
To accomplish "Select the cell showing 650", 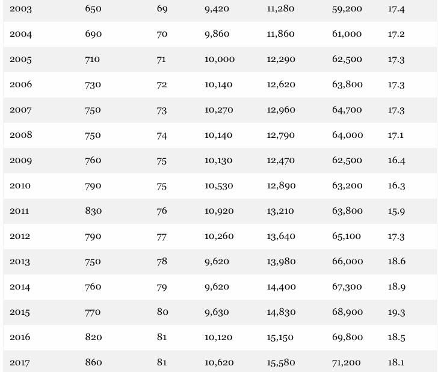I will tap(93, 9).
